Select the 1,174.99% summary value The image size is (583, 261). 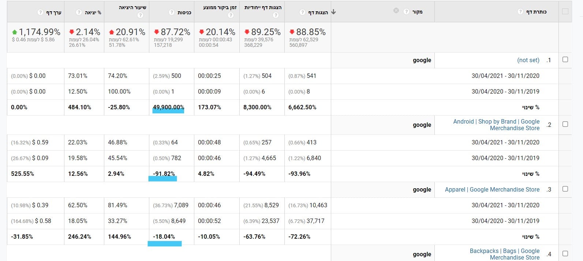click(40, 32)
